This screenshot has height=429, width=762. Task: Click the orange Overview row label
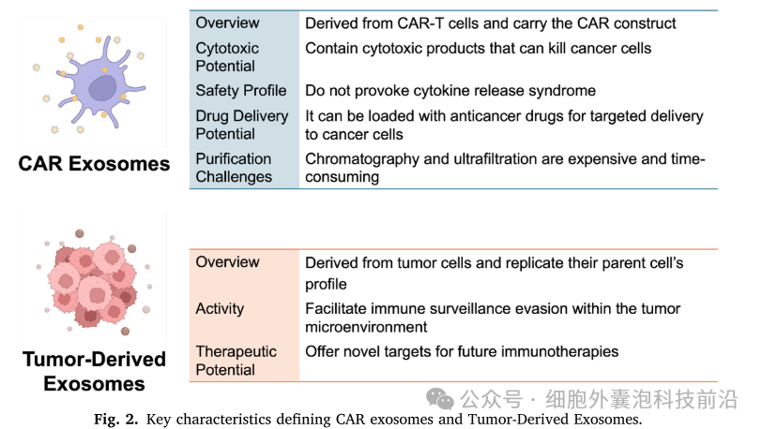pyautogui.click(x=227, y=262)
